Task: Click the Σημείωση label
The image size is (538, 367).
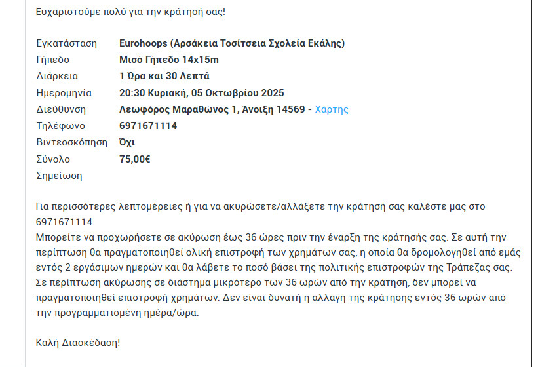Action: click(60, 176)
